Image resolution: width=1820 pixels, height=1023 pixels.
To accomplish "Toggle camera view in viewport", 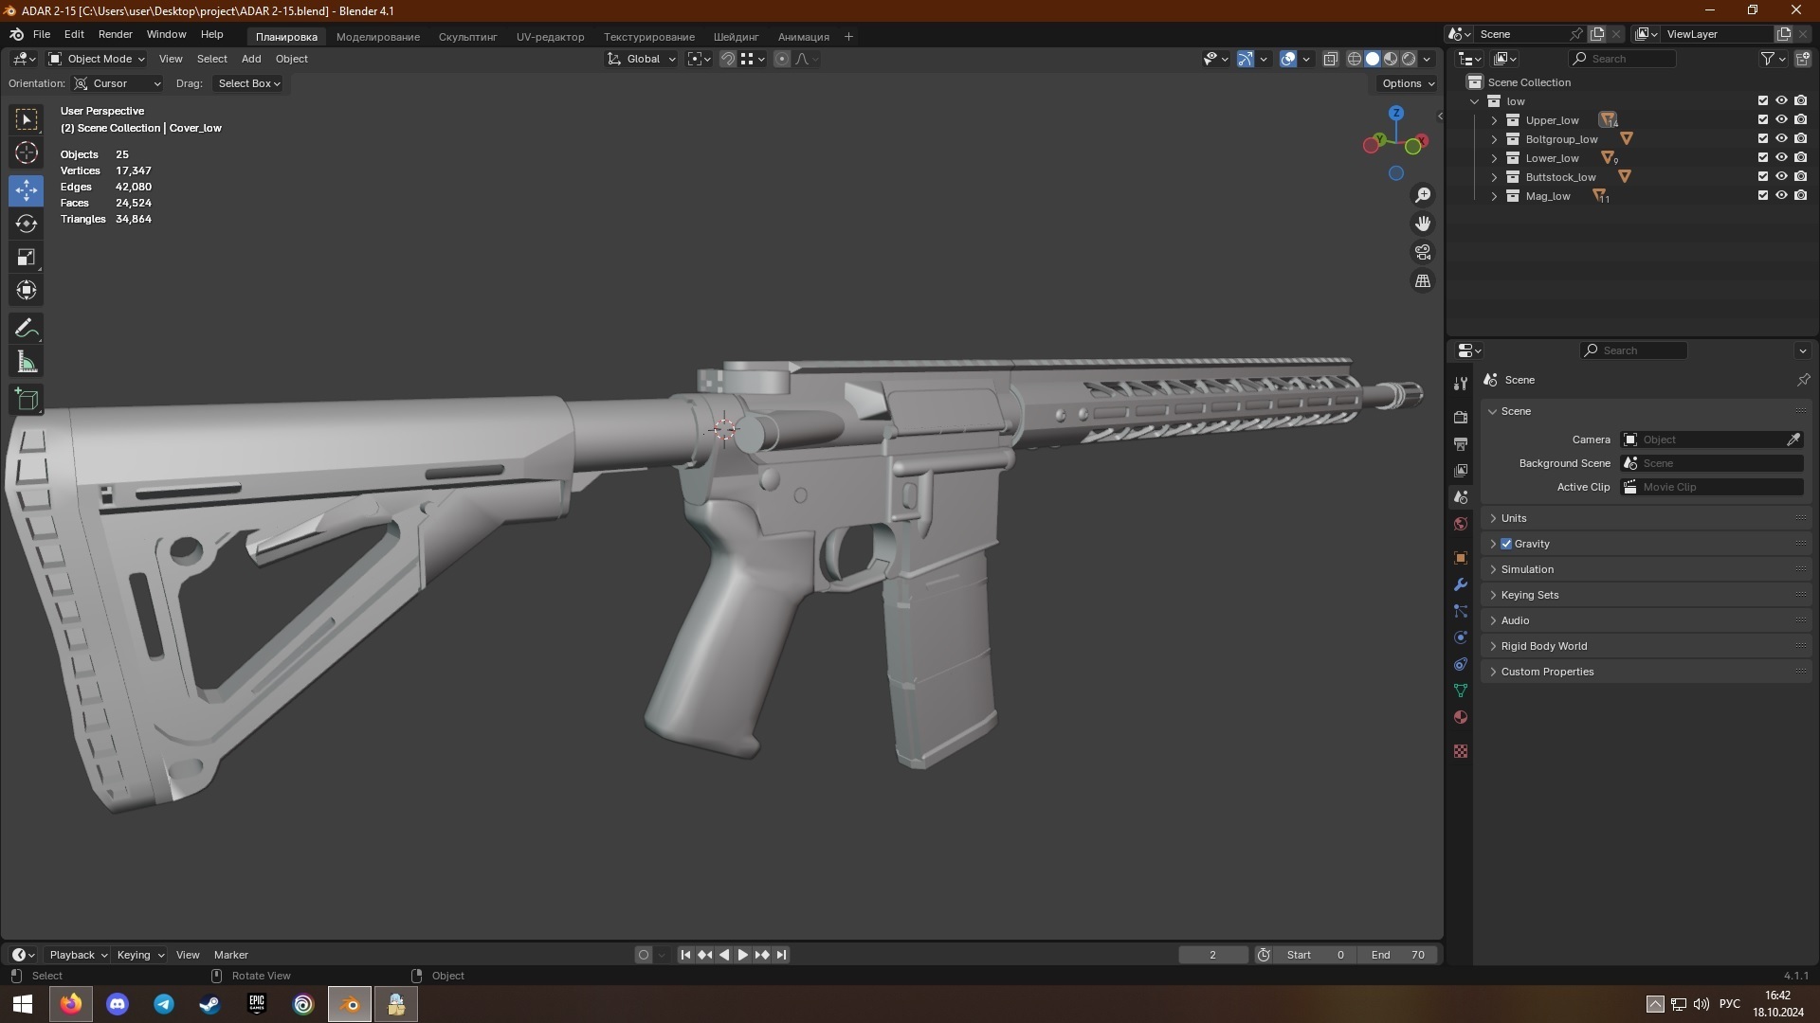I will pyautogui.click(x=1423, y=252).
